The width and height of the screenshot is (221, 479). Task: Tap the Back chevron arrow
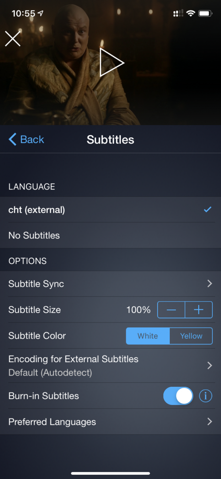tap(12, 139)
